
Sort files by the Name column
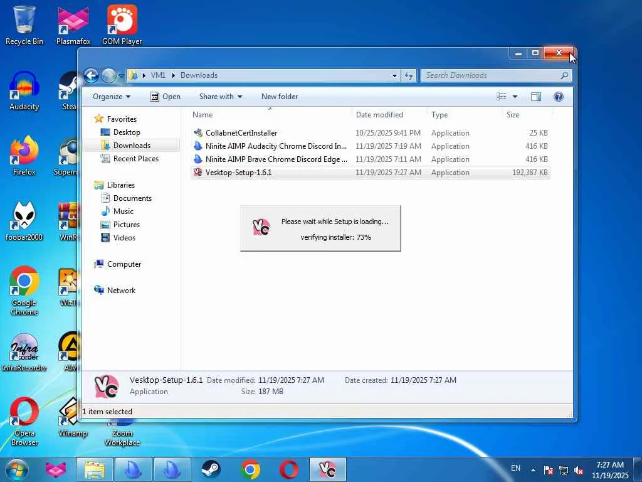[x=270, y=115]
